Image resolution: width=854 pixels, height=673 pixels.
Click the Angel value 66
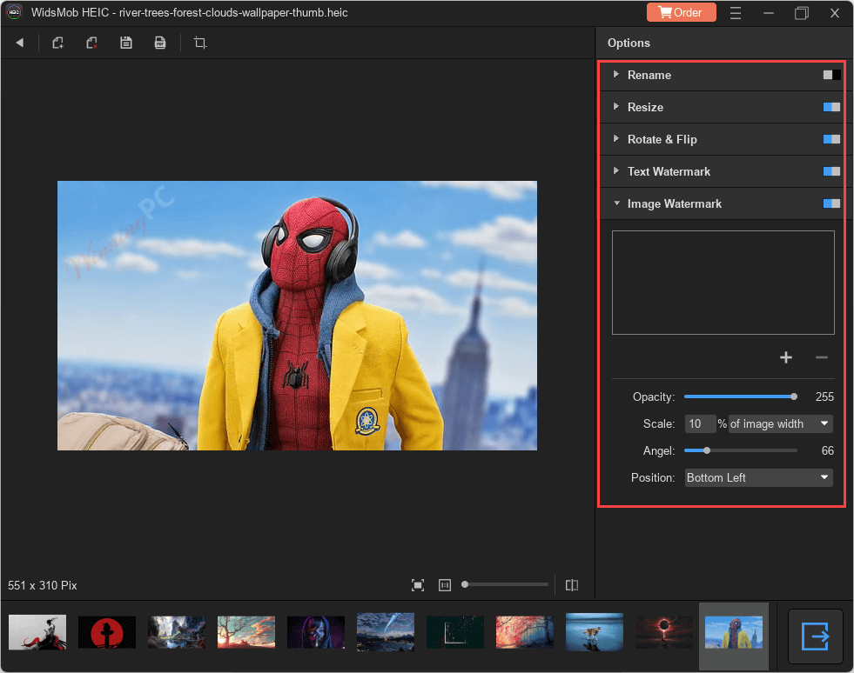click(x=827, y=450)
